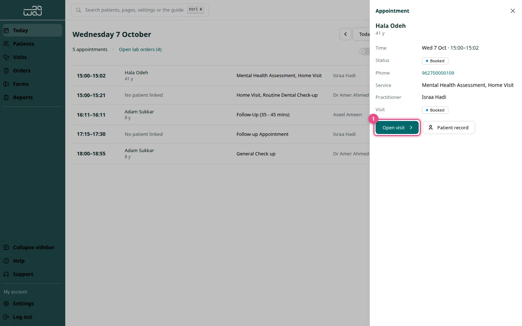
Task: Click the Open visit button
Action: [397, 128]
